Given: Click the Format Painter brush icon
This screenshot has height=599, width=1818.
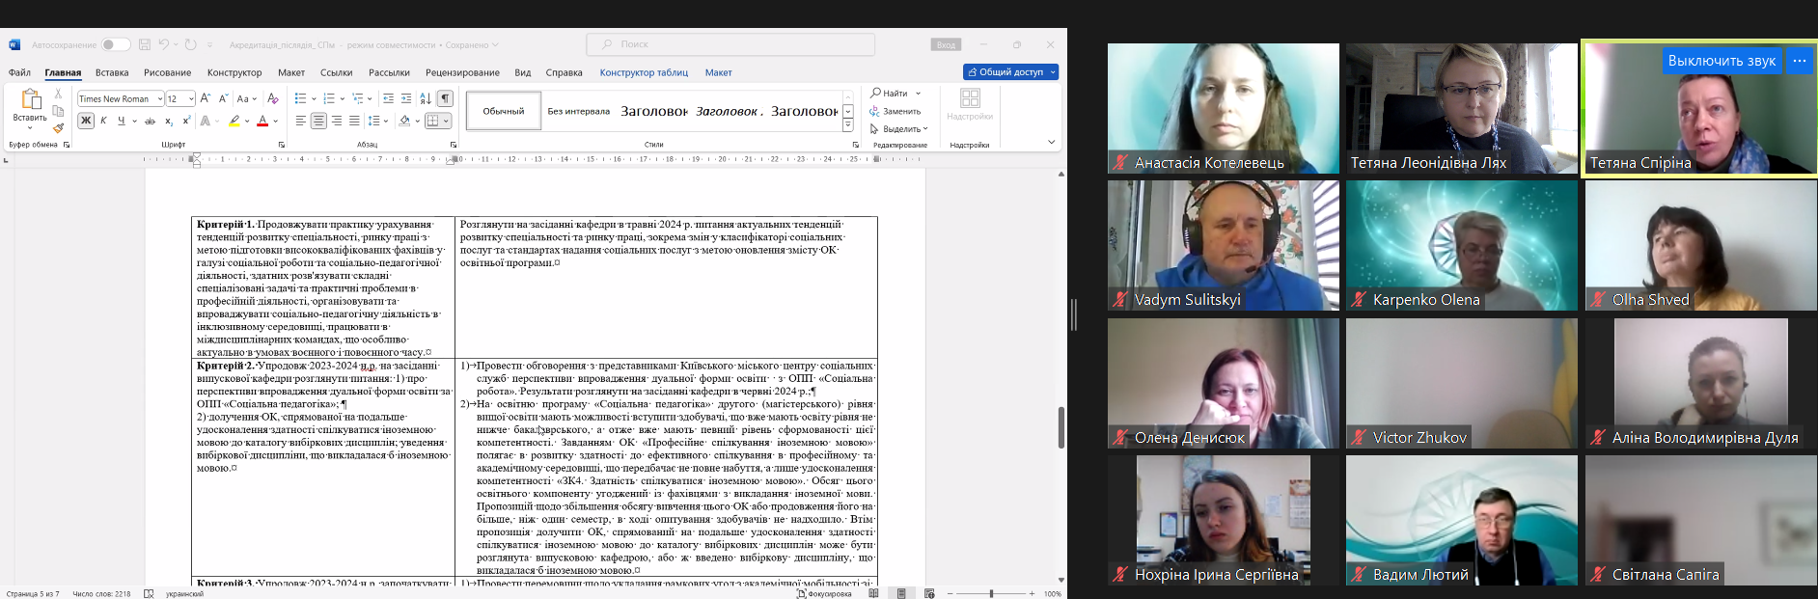Looking at the screenshot, I should pyautogui.click(x=58, y=128).
